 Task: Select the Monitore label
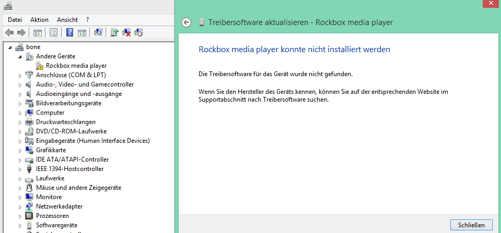(49, 197)
